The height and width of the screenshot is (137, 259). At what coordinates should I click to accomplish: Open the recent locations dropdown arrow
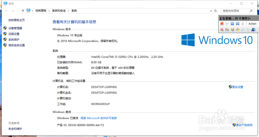[x=18, y=11]
